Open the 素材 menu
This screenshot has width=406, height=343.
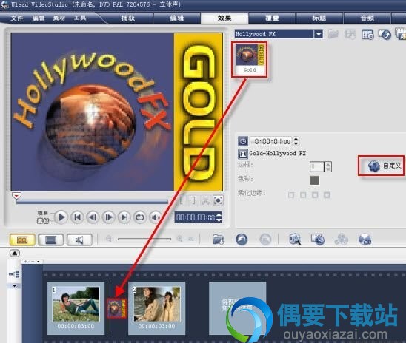point(59,18)
